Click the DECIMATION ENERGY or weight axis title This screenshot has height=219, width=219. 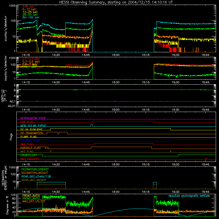click(4, 178)
